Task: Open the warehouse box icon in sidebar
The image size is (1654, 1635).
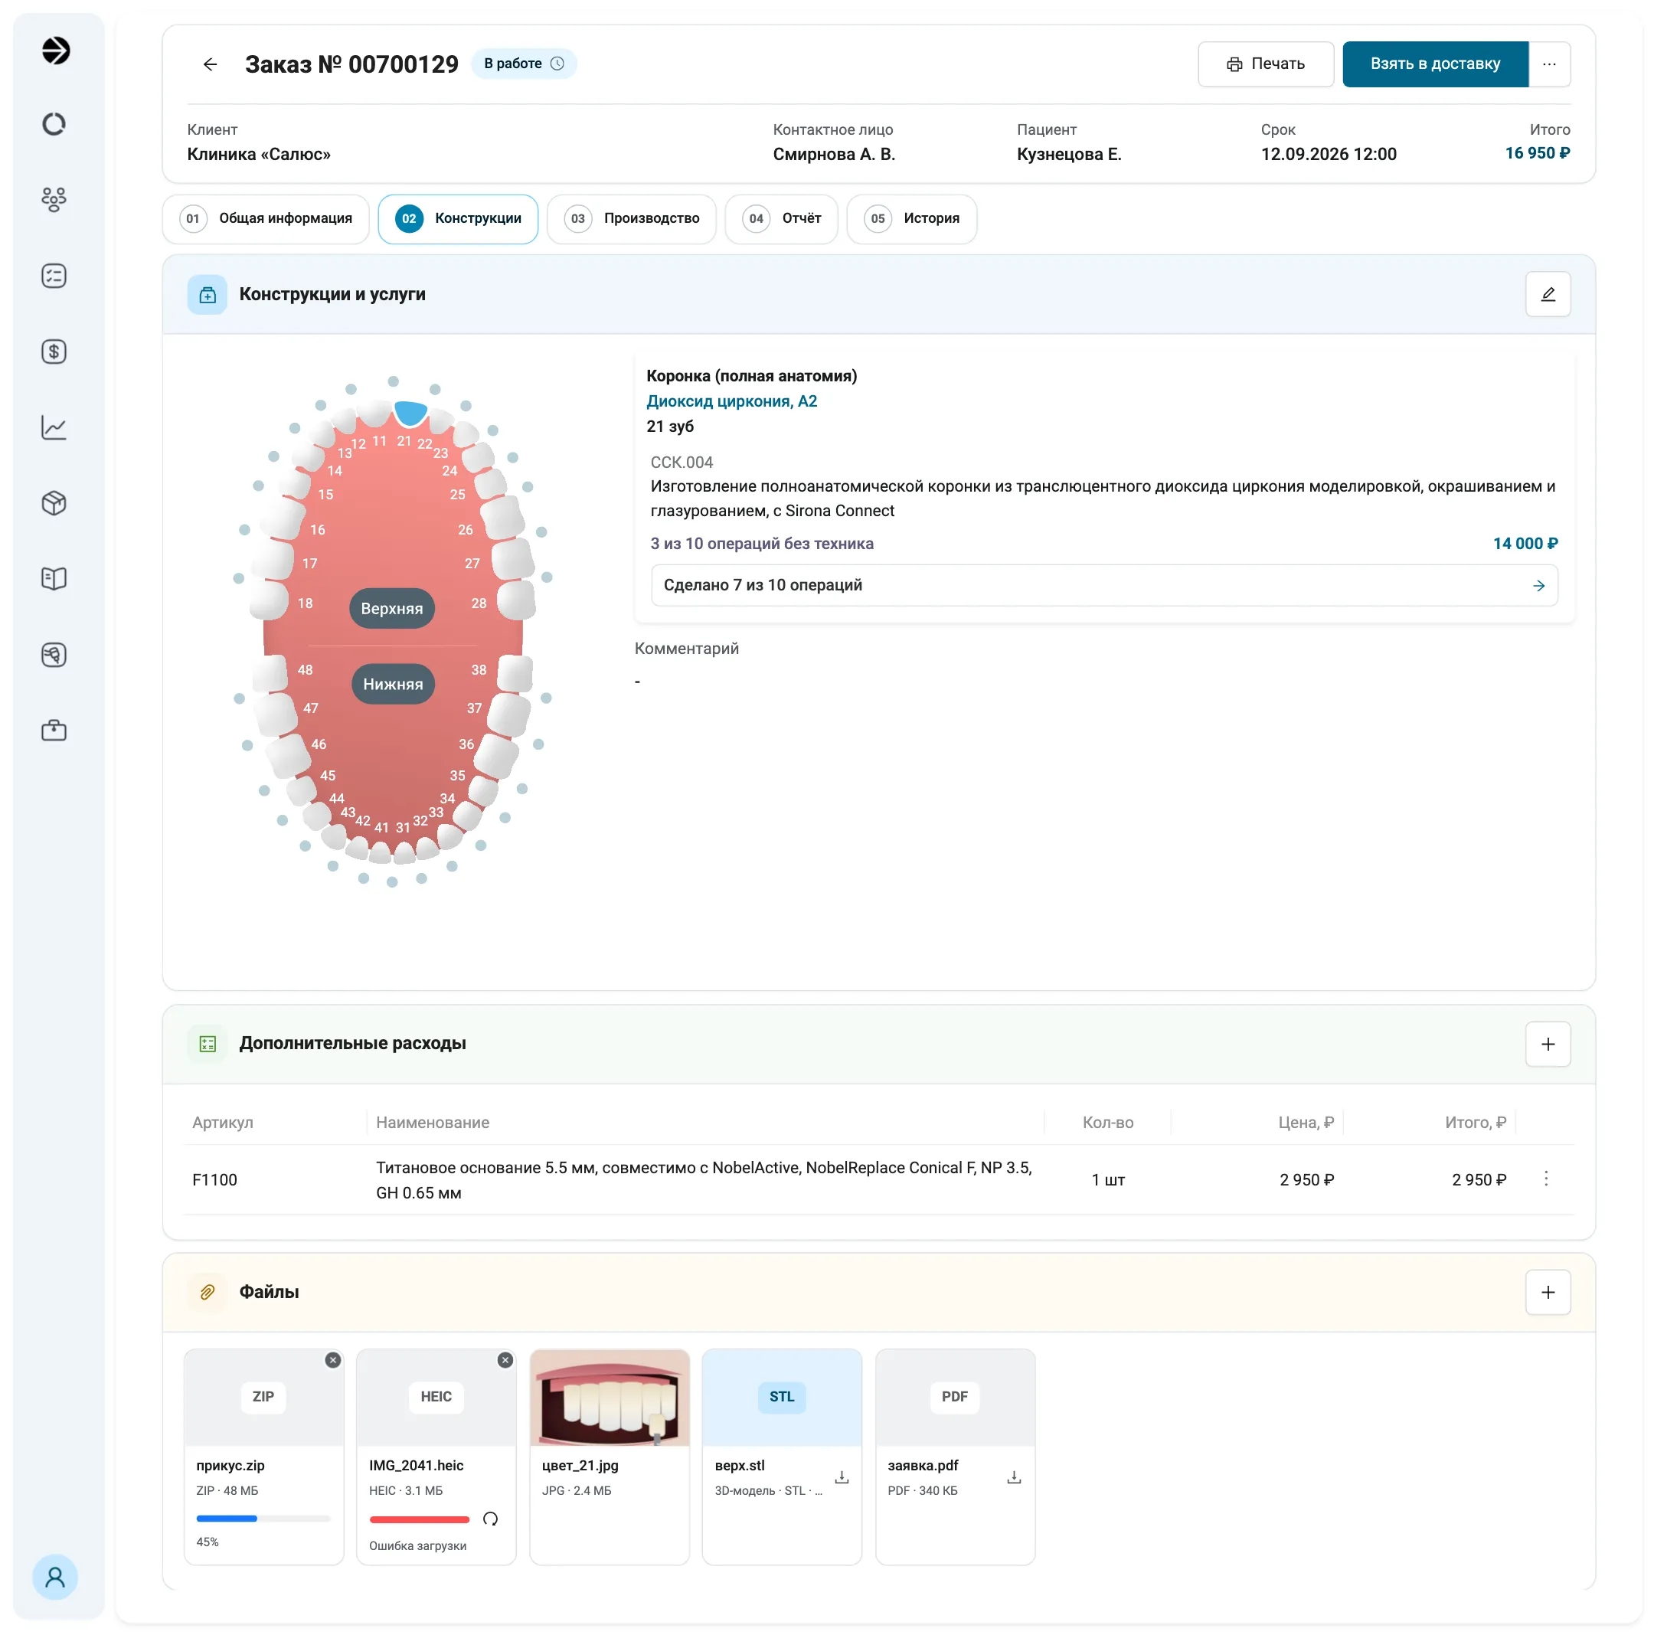Action: click(x=54, y=503)
